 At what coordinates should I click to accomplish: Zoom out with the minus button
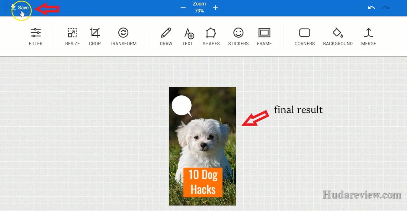point(183,8)
